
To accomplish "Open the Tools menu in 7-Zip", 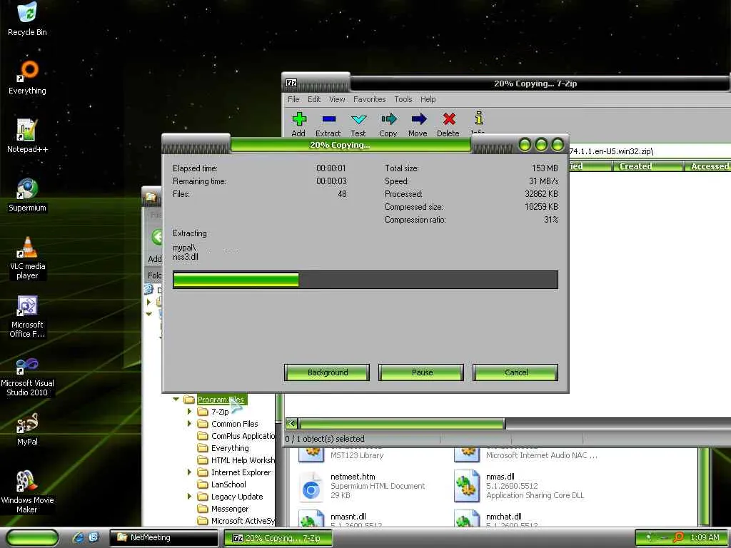I will click(403, 99).
